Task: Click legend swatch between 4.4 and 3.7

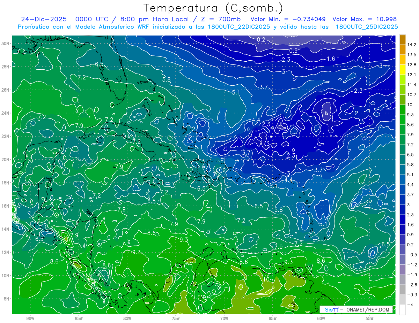Action: pyautogui.click(x=403, y=190)
